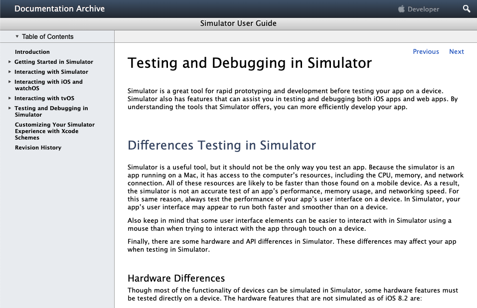
Task: Click the Simulator User Guide title bar
Action: (x=238, y=23)
